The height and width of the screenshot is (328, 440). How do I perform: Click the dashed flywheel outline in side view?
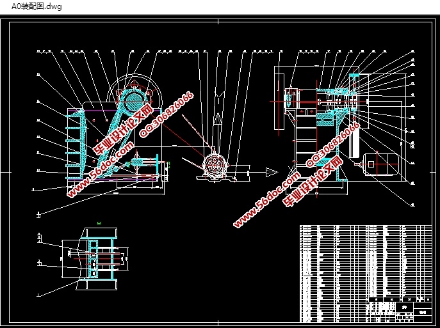(x=280, y=99)
